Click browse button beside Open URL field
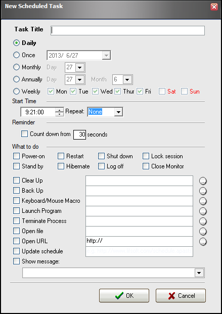Image resolution: width=222 pixels, height=314 pixels. coord(203,242)
